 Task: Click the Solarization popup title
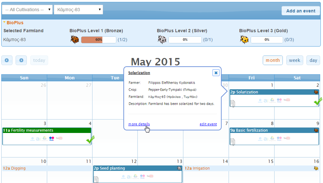coord(139,73)
